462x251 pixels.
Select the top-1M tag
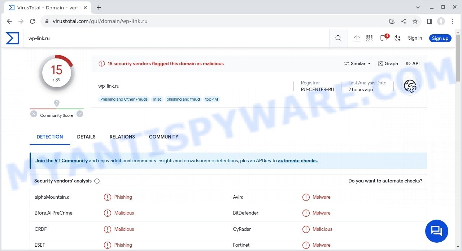(212, 99)
